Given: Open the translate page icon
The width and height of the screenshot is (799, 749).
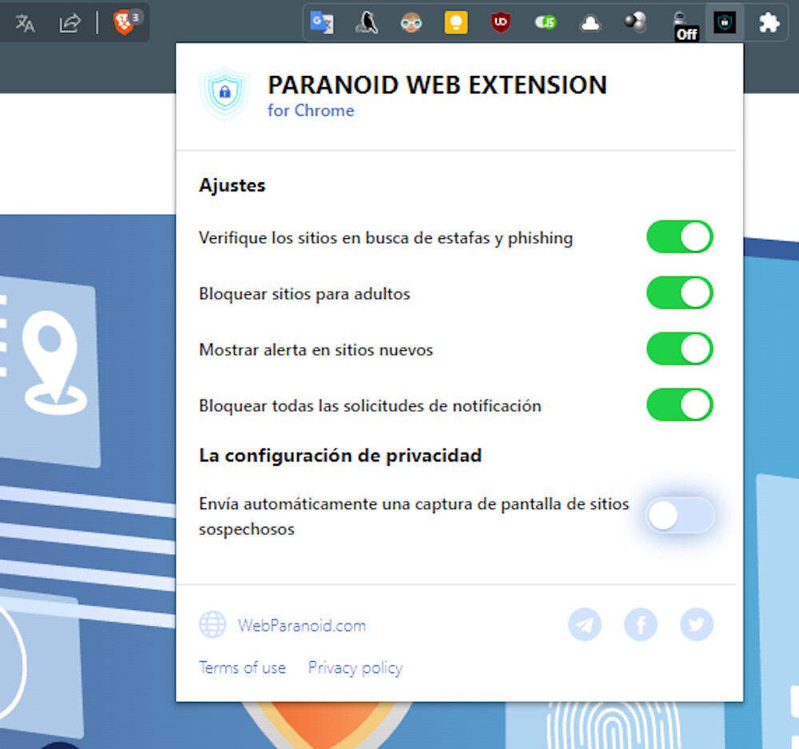Looking at the screenshot, I should [25, 23].
